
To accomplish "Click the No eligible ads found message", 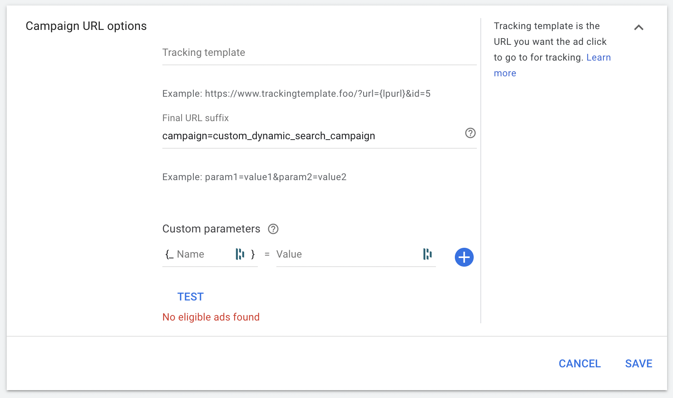I will pyautogui.click(x=211, y=317).
